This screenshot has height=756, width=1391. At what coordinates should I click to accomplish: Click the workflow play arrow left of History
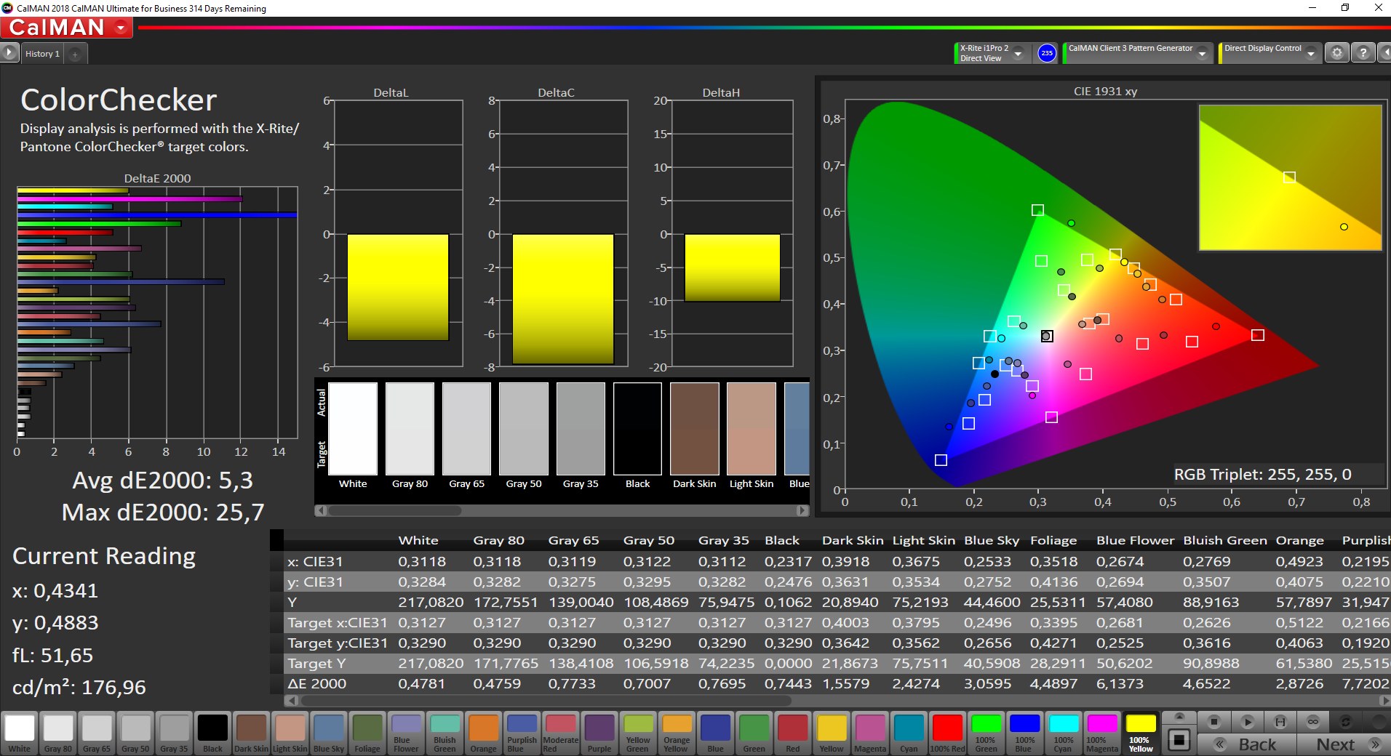pos(9,53)
